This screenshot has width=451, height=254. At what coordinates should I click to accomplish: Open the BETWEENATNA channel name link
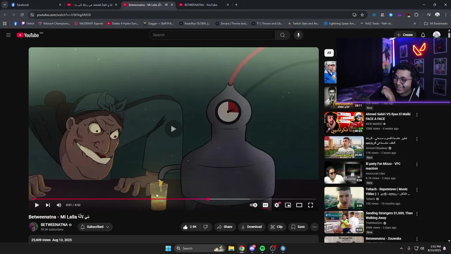54,225
